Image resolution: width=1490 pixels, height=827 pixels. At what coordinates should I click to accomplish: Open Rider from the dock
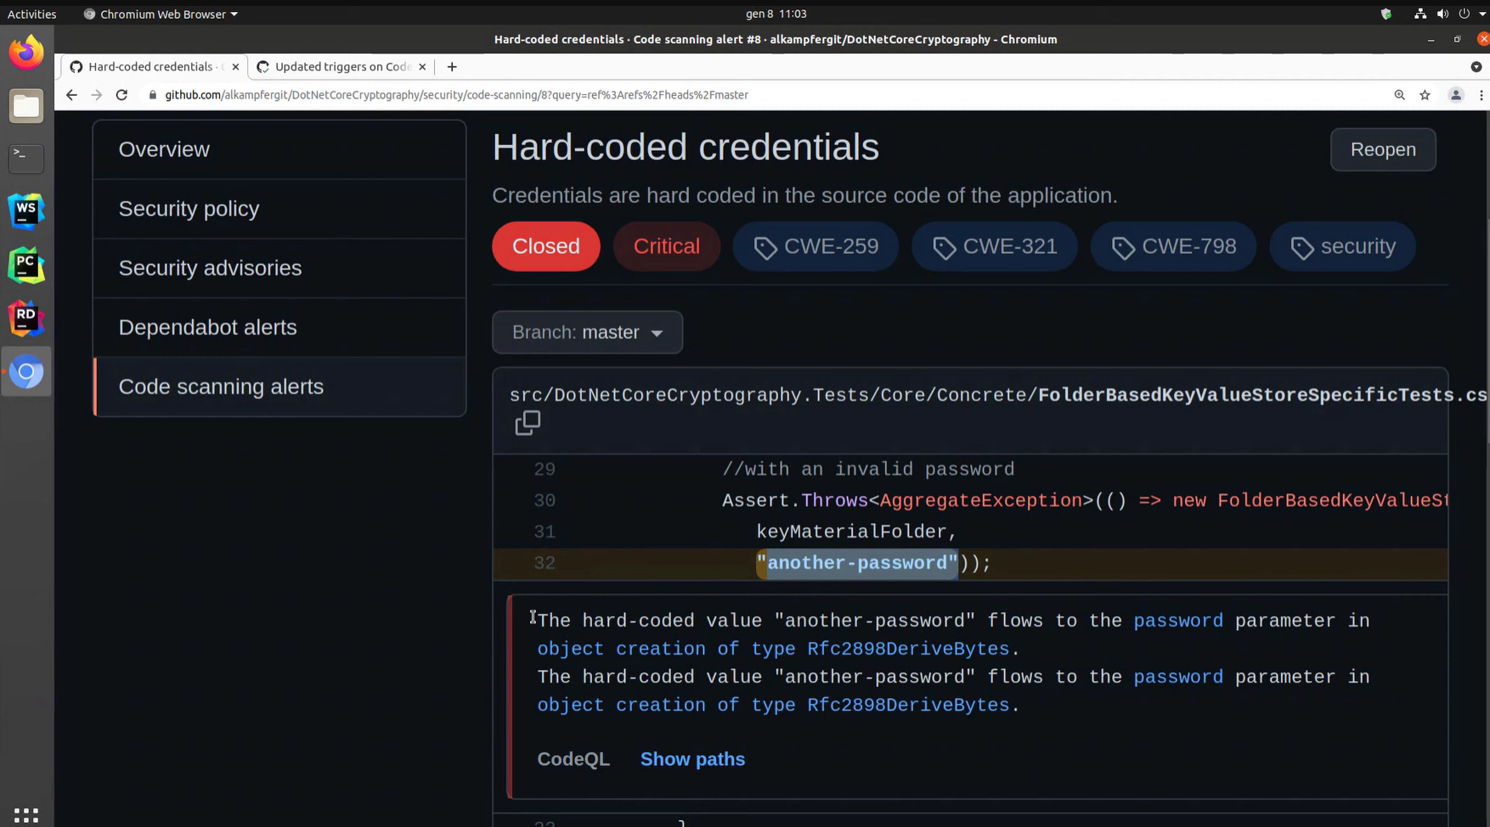[26, 319]
